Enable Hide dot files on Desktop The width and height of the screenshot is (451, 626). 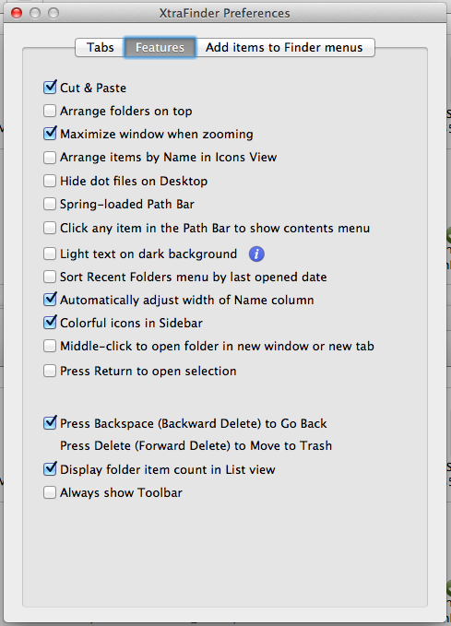(50, 181)
